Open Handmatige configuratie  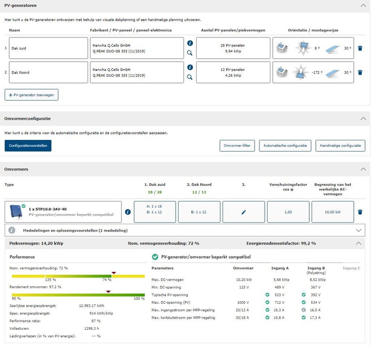coord(340,145)
